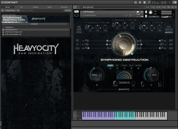Screen dimensions: 178x129
Task: Open CH 3 OUT routing menu
Action: pyautogui.click(x=162, y=23)
